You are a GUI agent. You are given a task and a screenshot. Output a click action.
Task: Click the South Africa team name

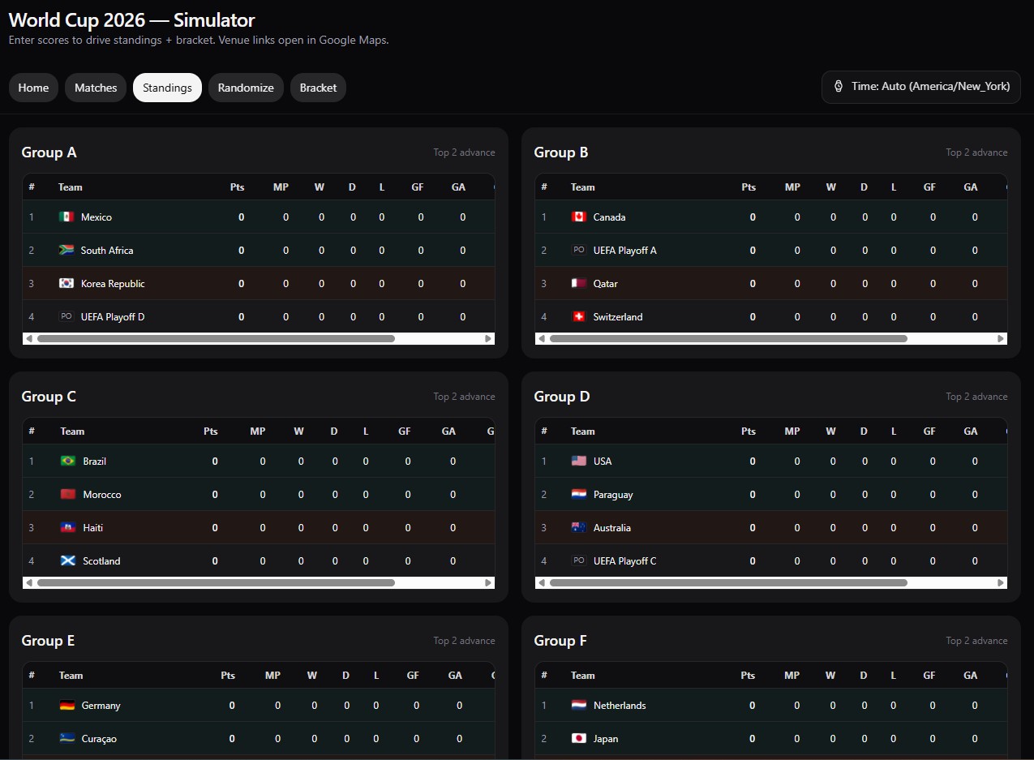(x=107, y=250)
